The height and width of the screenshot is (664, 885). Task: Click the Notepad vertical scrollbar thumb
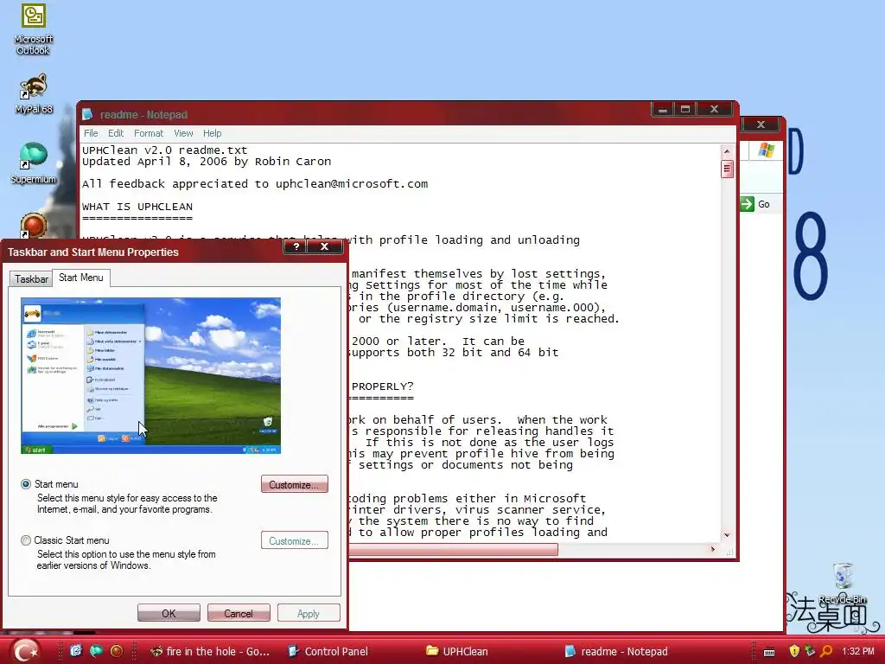[727, 169]
